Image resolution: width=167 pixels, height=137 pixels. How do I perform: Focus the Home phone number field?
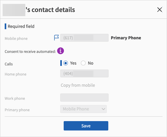(x=84, y=74)
